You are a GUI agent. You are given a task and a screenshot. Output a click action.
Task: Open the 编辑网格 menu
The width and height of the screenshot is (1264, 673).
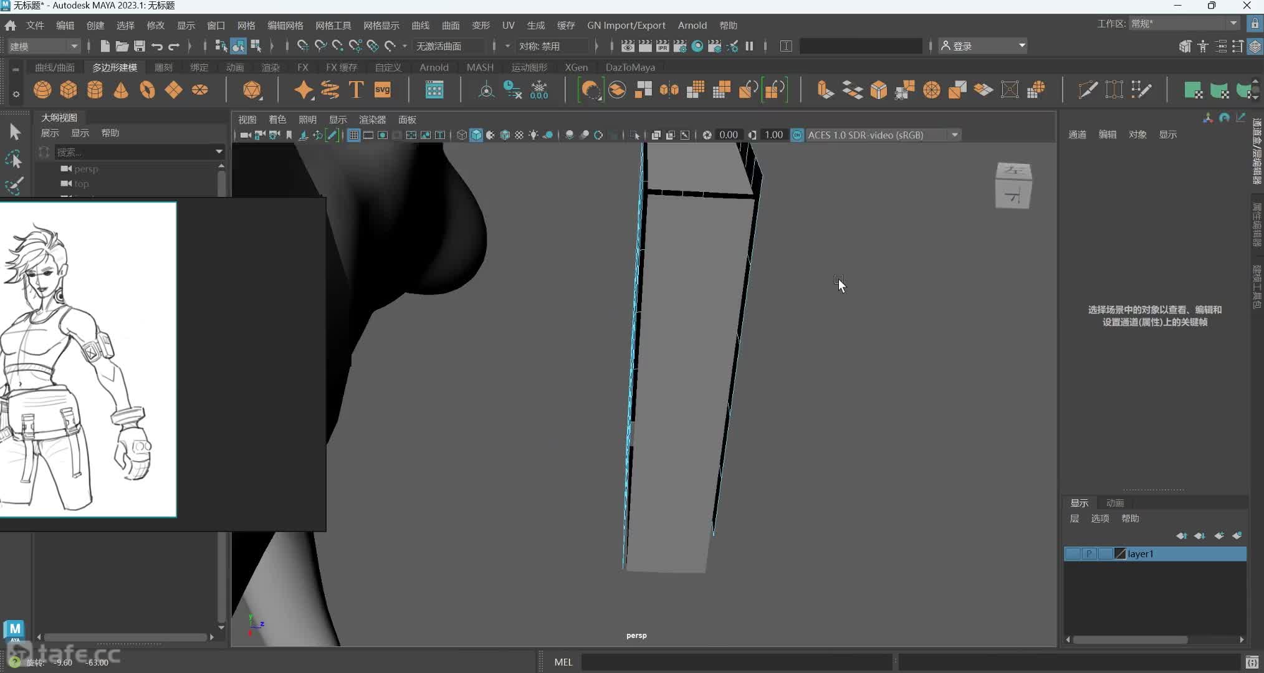pos(285,26)
